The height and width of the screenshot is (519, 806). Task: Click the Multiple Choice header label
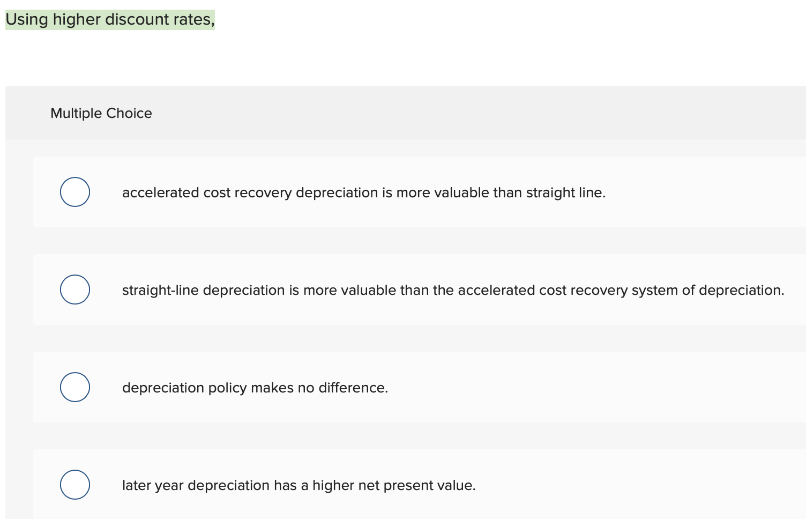click(x=101, y=113)
